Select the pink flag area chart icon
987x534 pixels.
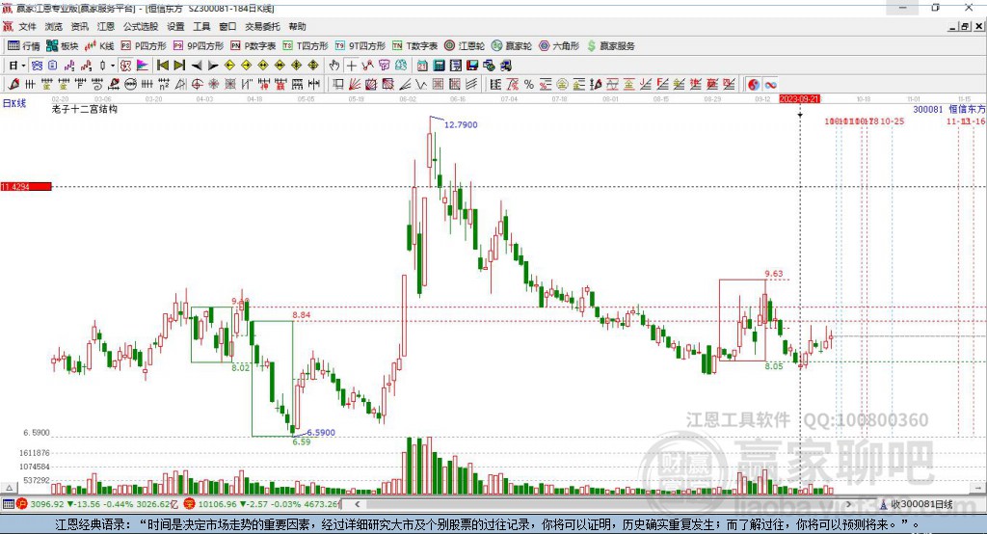click(143, 66)
